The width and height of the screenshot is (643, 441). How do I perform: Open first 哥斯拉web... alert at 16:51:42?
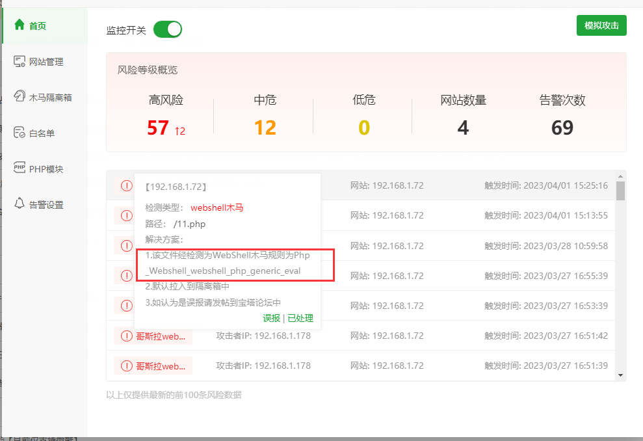(153, 336)
